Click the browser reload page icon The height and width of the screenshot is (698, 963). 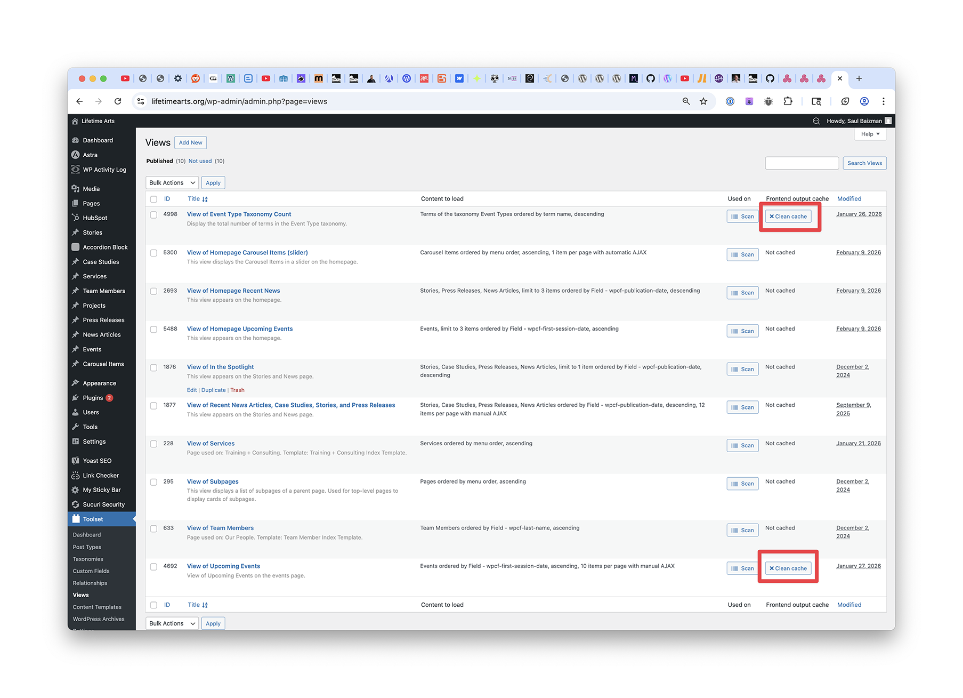(x=118, y=101)
